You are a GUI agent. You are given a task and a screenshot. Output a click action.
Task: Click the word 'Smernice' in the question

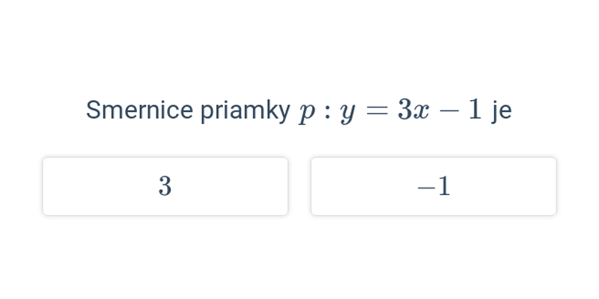[x=139, y=110]
